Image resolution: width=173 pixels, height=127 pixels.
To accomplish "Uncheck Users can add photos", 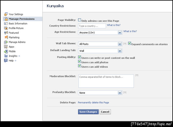I will [80, 61].
